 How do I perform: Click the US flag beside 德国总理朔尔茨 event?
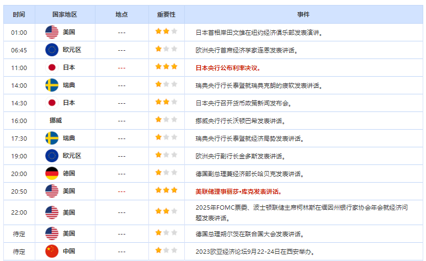52,233
